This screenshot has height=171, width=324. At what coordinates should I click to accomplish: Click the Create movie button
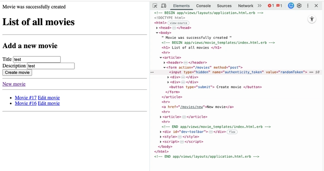click(17, 72)
